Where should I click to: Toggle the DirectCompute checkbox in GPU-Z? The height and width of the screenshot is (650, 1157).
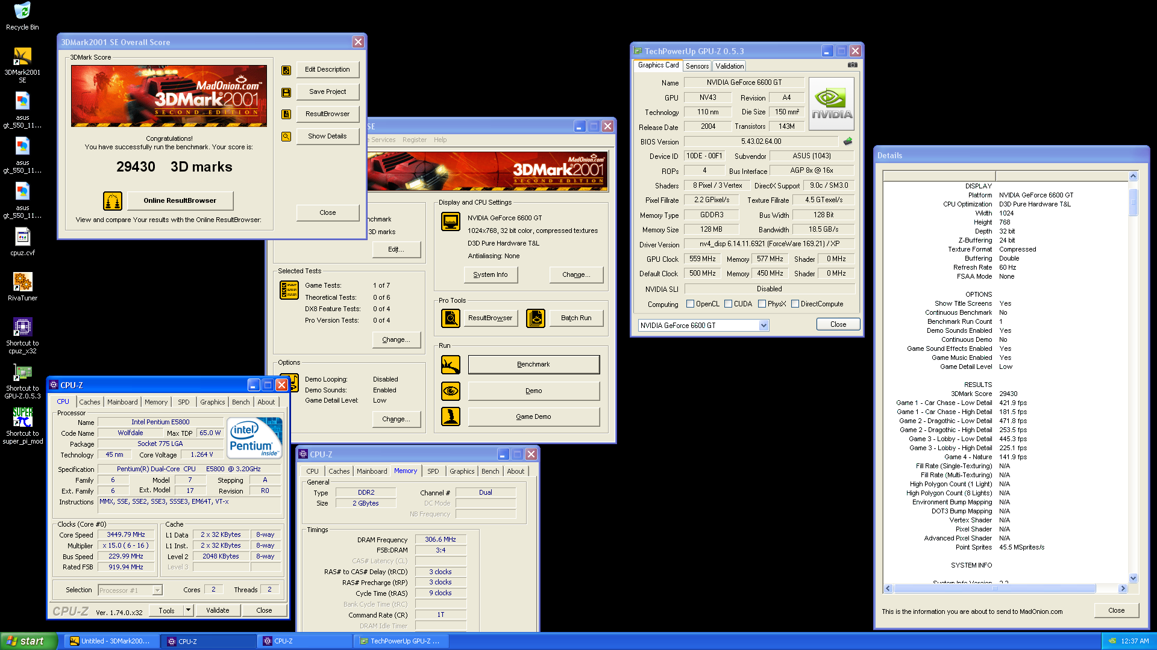pyautogui.click(x=795, y=304)
